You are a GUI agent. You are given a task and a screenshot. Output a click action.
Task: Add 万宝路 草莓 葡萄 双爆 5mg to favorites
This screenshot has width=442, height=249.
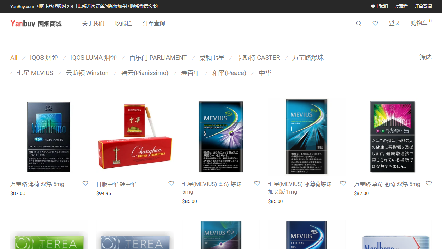coord(429,183)
